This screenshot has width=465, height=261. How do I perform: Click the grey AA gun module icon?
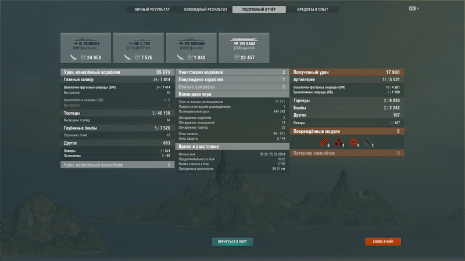367,143
